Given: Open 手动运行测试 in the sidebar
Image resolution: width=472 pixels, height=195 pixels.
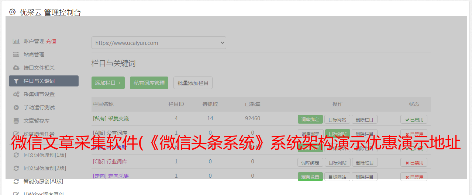Looking at the screenshot, I should [39, 107].
